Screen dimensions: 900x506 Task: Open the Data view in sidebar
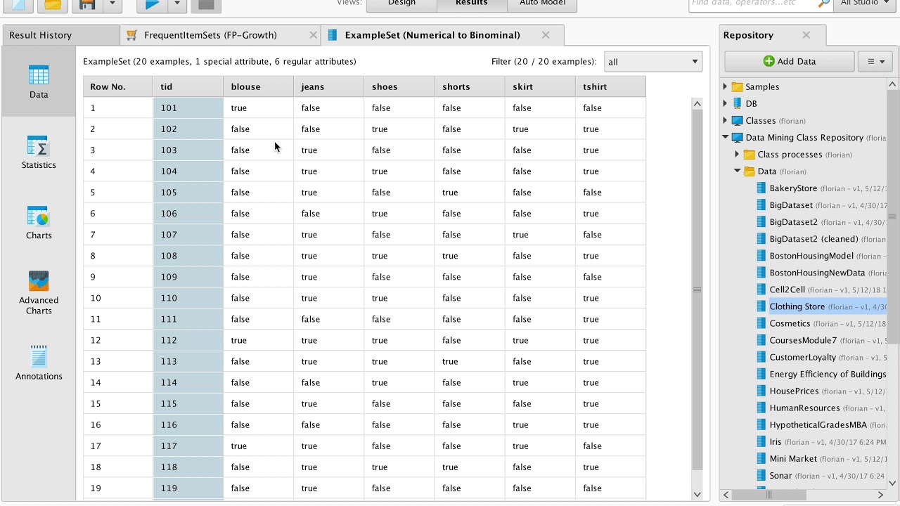(39, 82)
